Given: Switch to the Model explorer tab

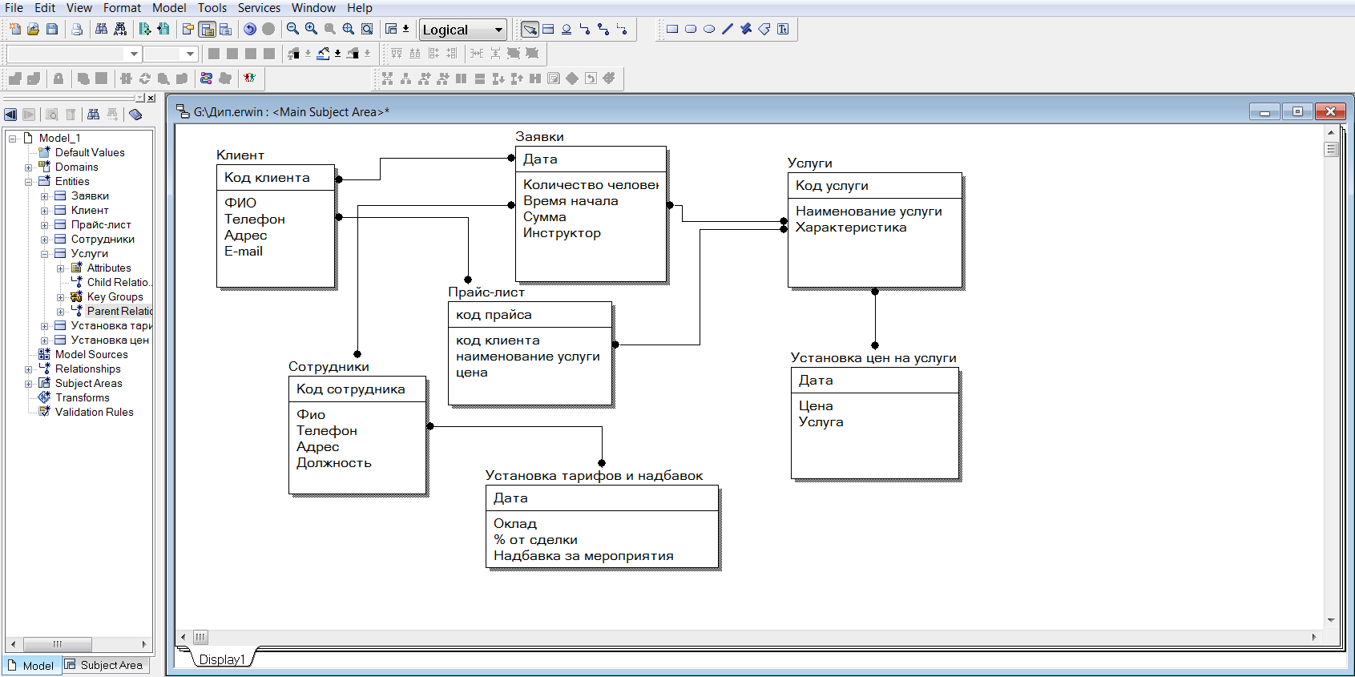Looking at the screenshot, I should click(x=31, y=665).
